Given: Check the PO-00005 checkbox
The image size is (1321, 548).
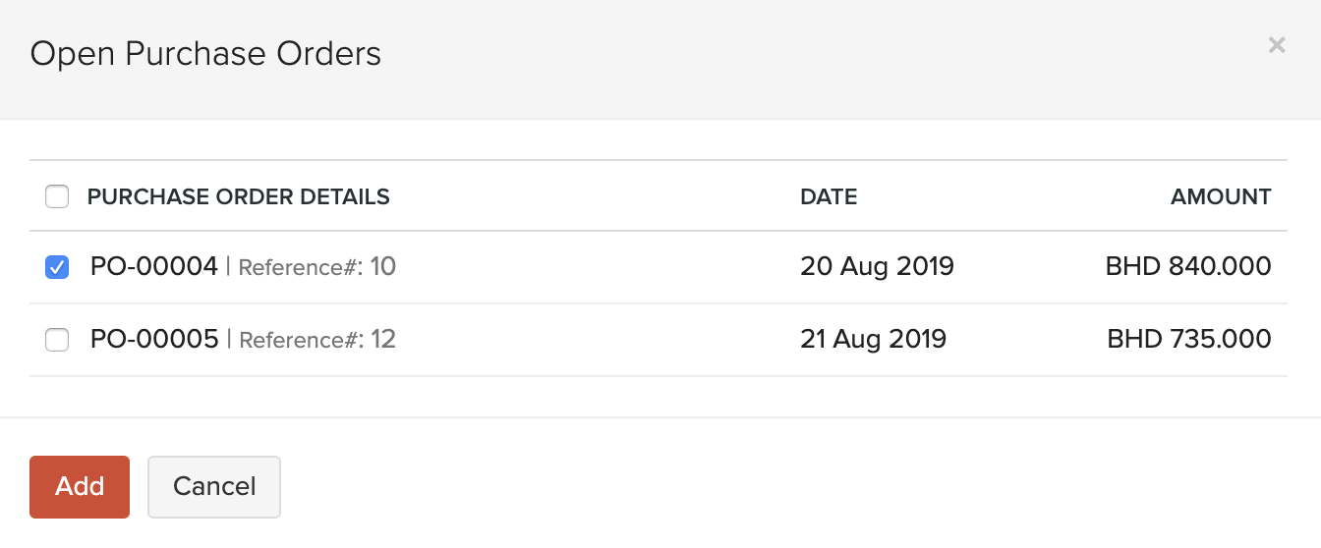Looking at the screenshot, I should [57, 340].
